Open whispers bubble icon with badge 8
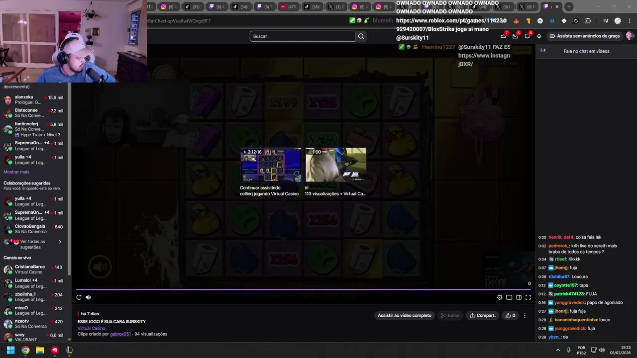This screenshot has height=358, width=637. 528,36
